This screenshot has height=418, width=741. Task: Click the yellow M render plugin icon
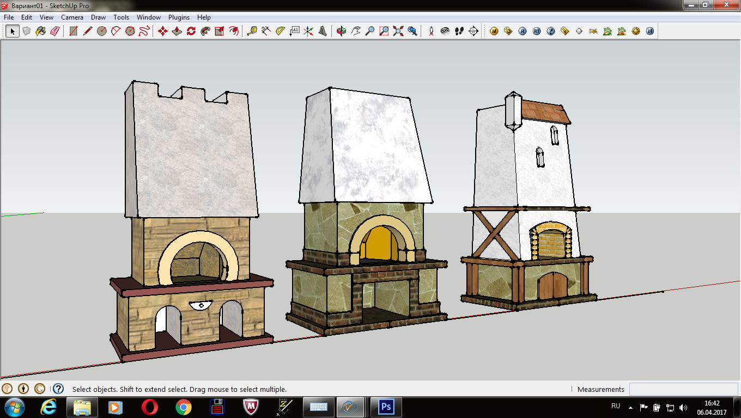494,31
